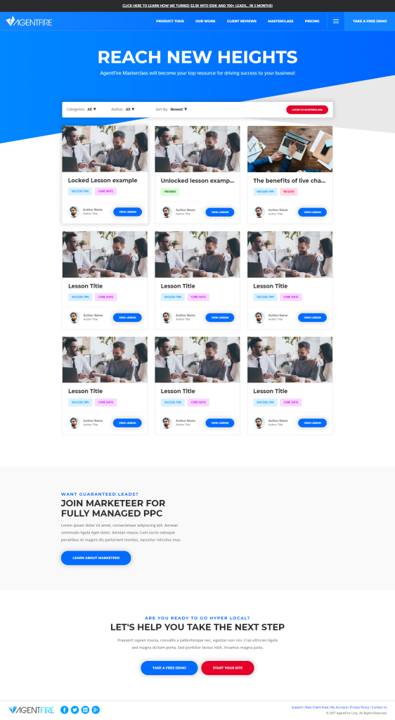Screen dimensions: 395x720
Task: Click Login to Masterclass button
Action: tap(307, 110)
